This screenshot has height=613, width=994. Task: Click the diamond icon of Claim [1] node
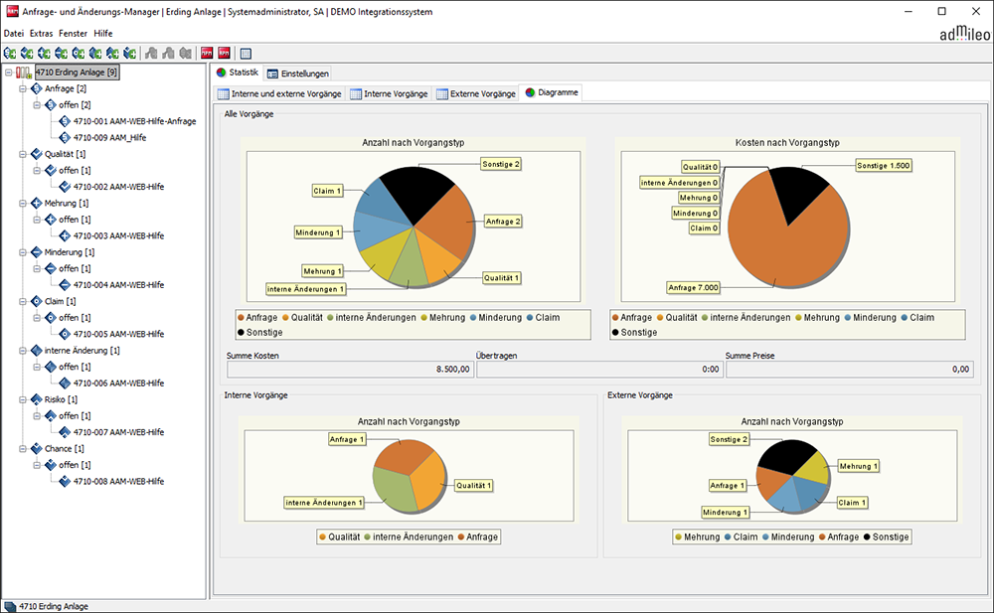coord(37,301)
